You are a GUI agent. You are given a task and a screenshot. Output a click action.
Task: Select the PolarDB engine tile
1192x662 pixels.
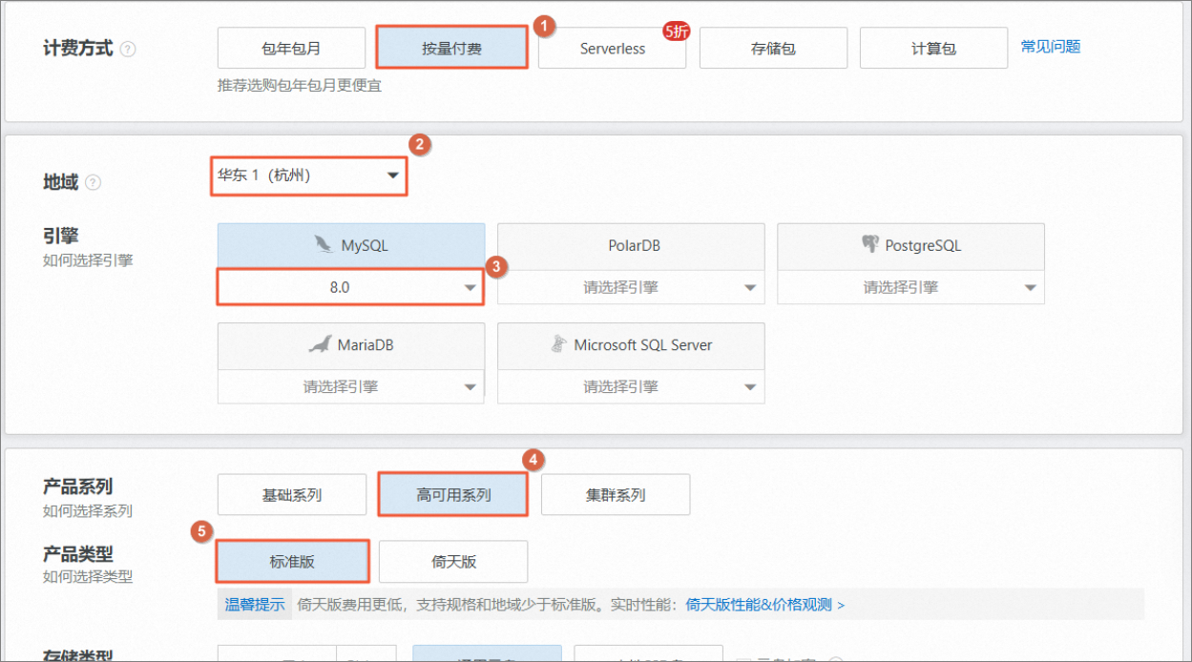point(631,245)
